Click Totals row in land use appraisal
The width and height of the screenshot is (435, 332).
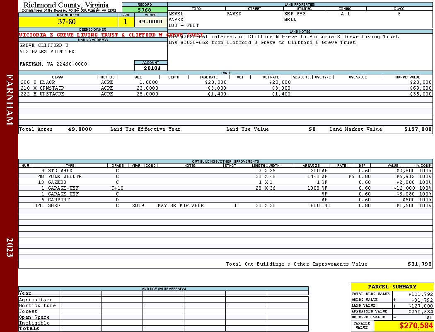click(x=163, y=328)
